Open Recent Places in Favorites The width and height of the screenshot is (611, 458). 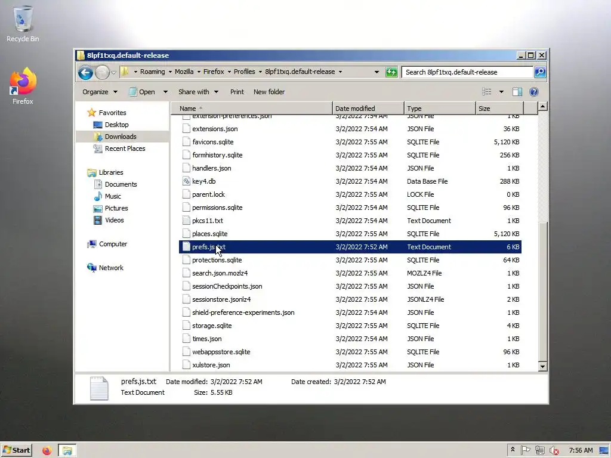coord(125,148)
